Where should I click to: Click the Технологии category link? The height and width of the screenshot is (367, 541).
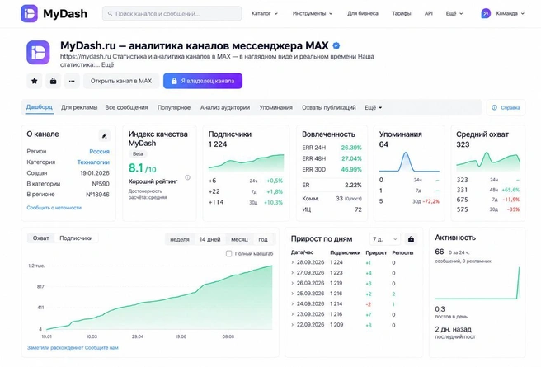tap(93, 162)
